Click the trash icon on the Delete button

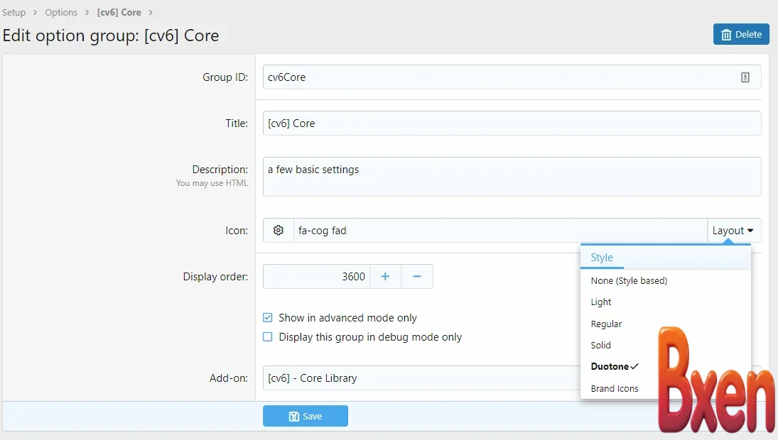pos(726,34)
